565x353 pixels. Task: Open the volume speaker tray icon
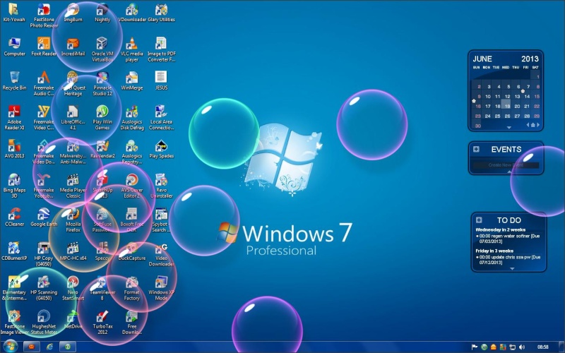click(x=522, y=347)
